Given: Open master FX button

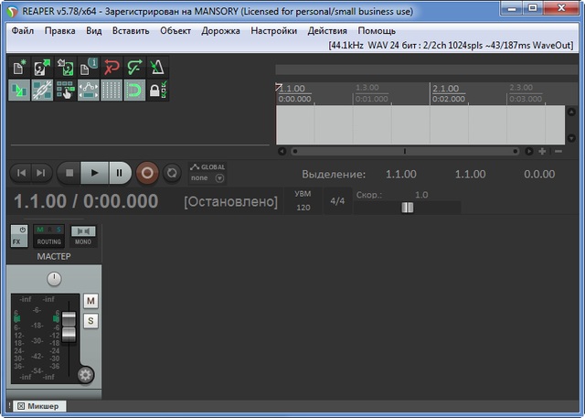Looking at the screenshot, I should (19, 241).
